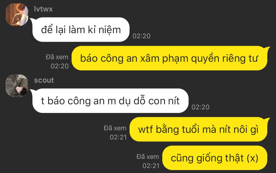Click "Đã xem" status beside "cũng giống thật (x)"
The image size is (276, 173).
[x=148, y=156]
